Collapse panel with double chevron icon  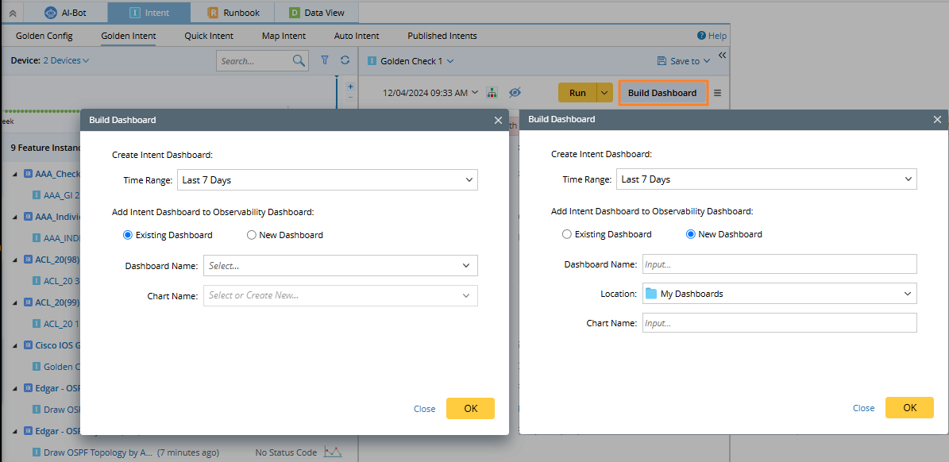722,55
